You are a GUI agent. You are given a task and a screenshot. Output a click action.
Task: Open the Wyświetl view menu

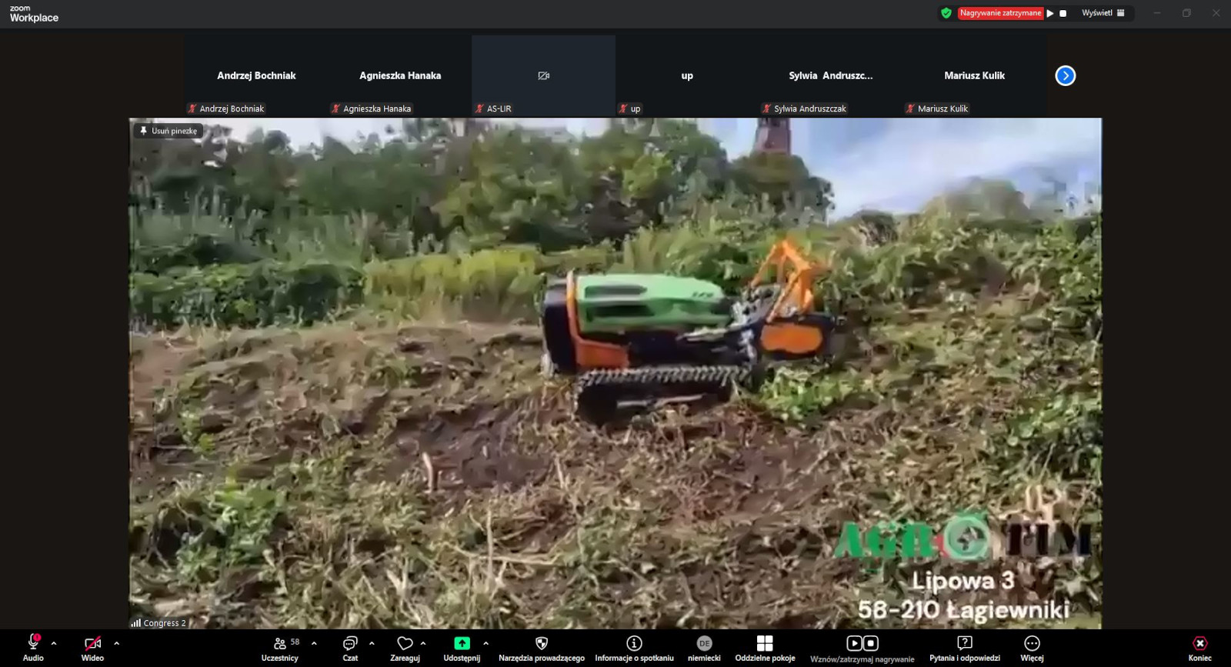tap(1103, 13)
